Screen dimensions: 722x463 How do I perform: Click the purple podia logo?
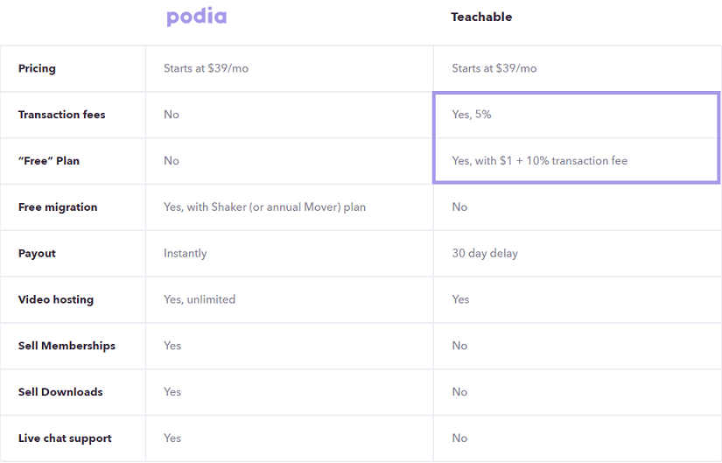point(197,17)
